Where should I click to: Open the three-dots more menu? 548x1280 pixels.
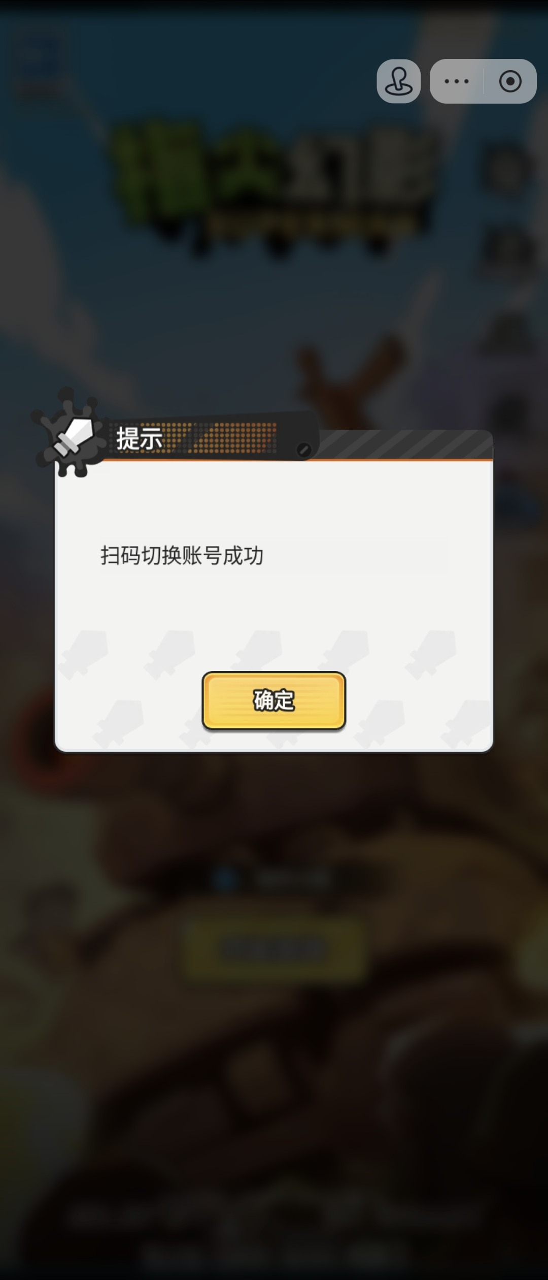[x=457, y=81]
